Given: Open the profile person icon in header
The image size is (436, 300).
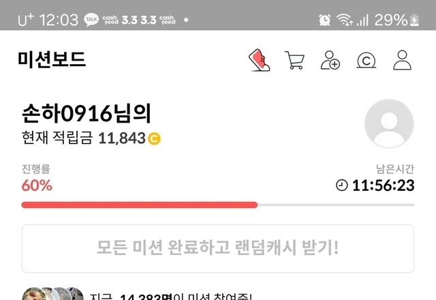Looking at the screenshot, I should tap(402, 60).
